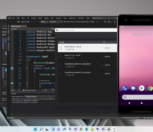Open the Pixel 2 Pie target device dropdown
The height and width of the screenshot is (132, 153).
click(x=95, y=22)
